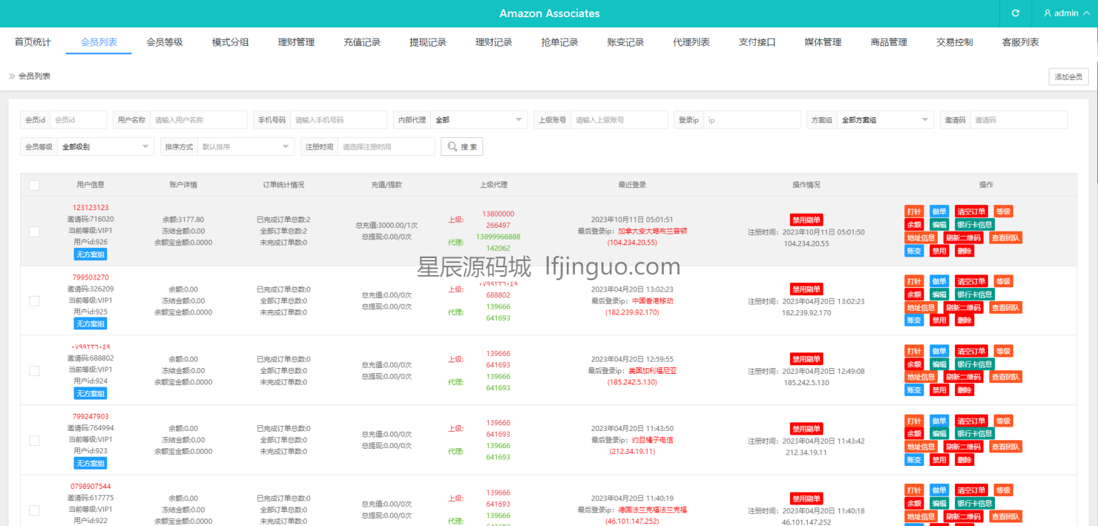Click the 搜索 button
This screenshot has width=1098, height=526.
[x=462, y=147]
